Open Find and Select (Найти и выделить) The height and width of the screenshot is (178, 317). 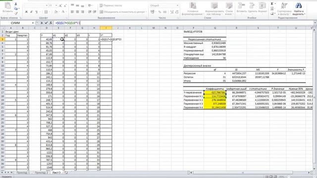[299, 9]
